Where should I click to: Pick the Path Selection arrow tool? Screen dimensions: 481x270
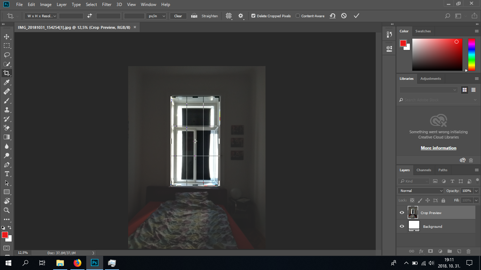[6, 183]
